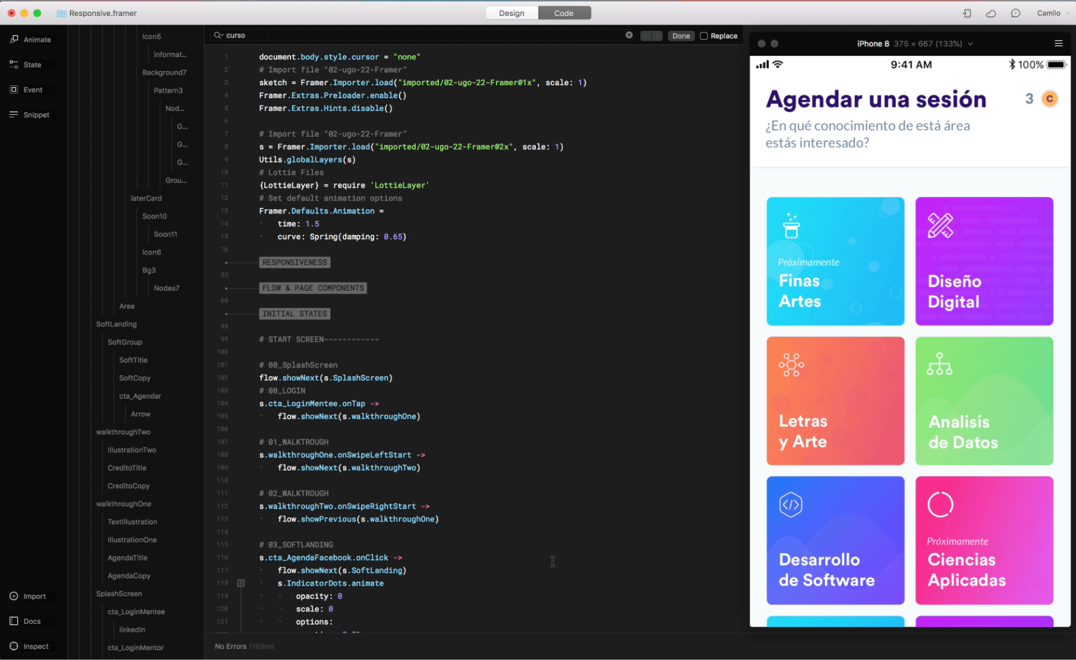Go to next search match arrow
This screenshot has height=660, width=1076.
tap(657, 36)
